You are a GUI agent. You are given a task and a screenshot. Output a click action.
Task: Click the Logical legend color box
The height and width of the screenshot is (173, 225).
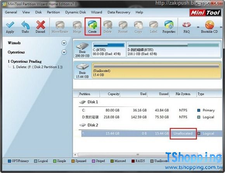36,161
